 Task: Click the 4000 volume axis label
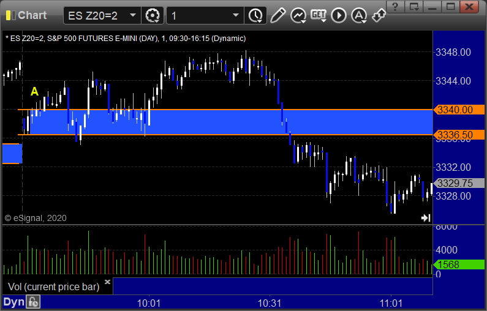click(x=447, y=250)
